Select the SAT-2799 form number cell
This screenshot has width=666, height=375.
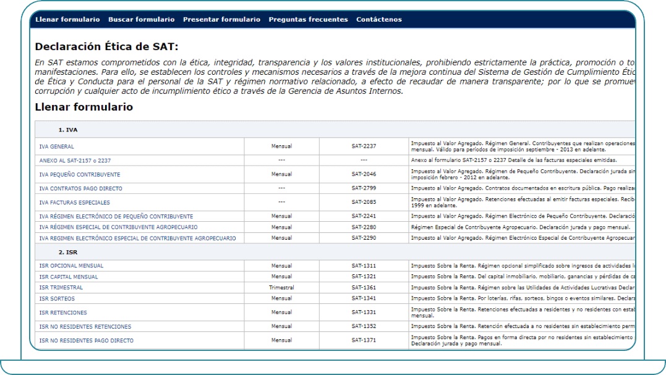364,188
